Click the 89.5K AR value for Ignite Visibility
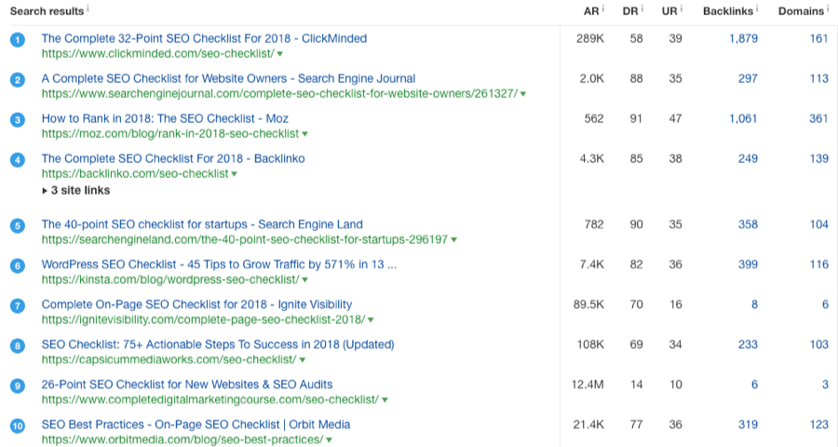 tap(588, 305)
